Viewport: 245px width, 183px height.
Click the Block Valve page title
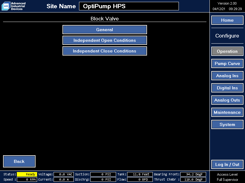tap(105, 19)
